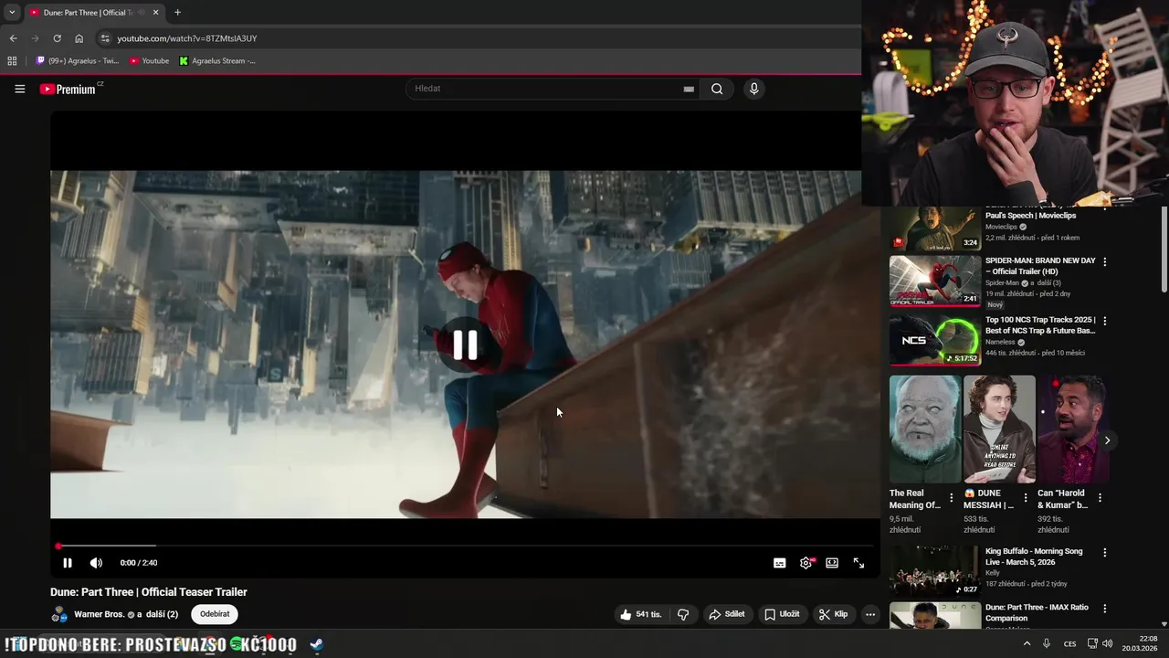This screenshot has width=1169, height=658.
Task: Start voice search with the microphone
Action: pos(753,89)
